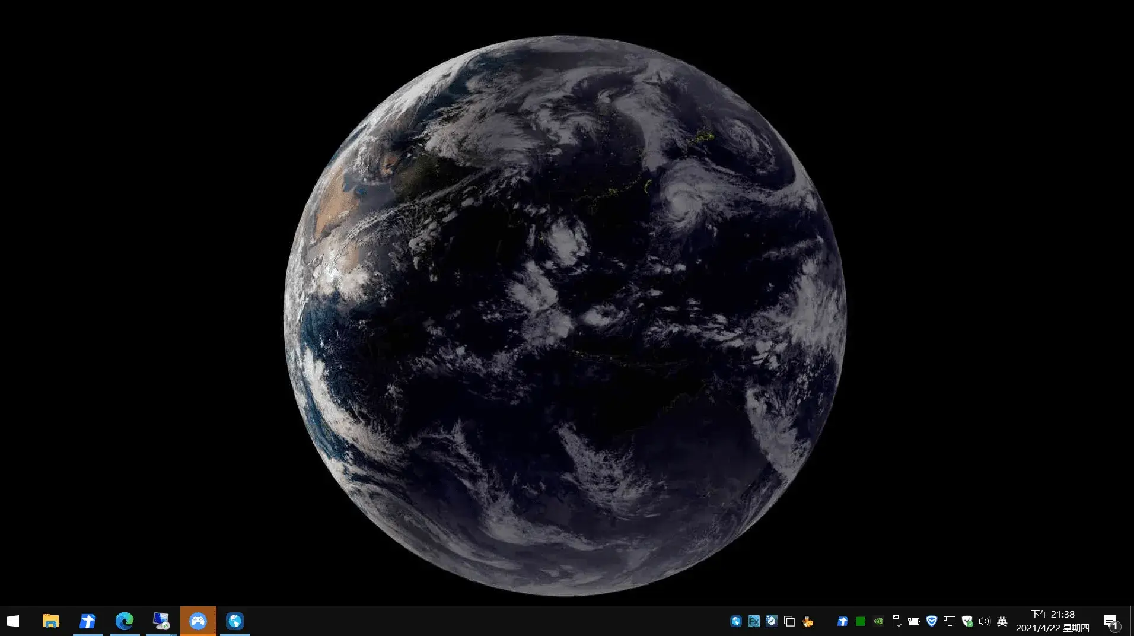The height and width of the screenshot is (636, 1134).
Task: Open the clock showing 下午 21:38
Action: 1053,621
